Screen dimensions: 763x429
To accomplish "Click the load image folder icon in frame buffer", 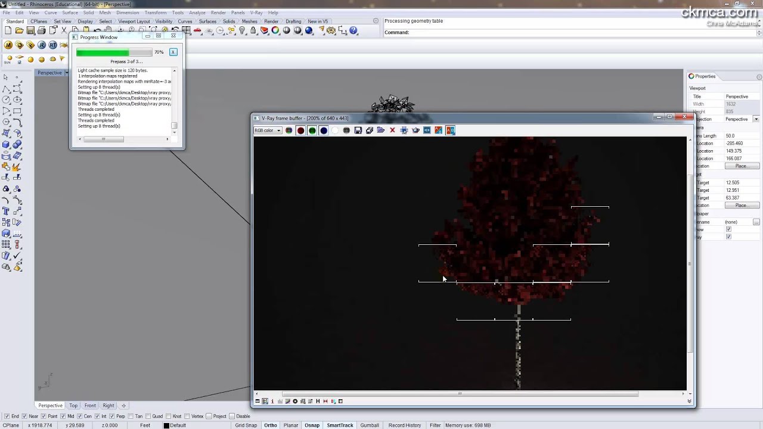I will tap(381, 130).
